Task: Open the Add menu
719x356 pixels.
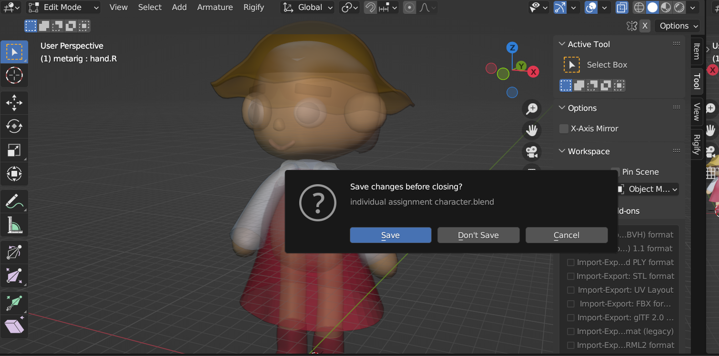Action: click(179, 7)
